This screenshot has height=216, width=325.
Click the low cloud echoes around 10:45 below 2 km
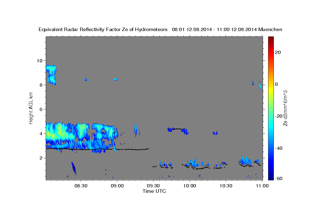click(246, 161)
